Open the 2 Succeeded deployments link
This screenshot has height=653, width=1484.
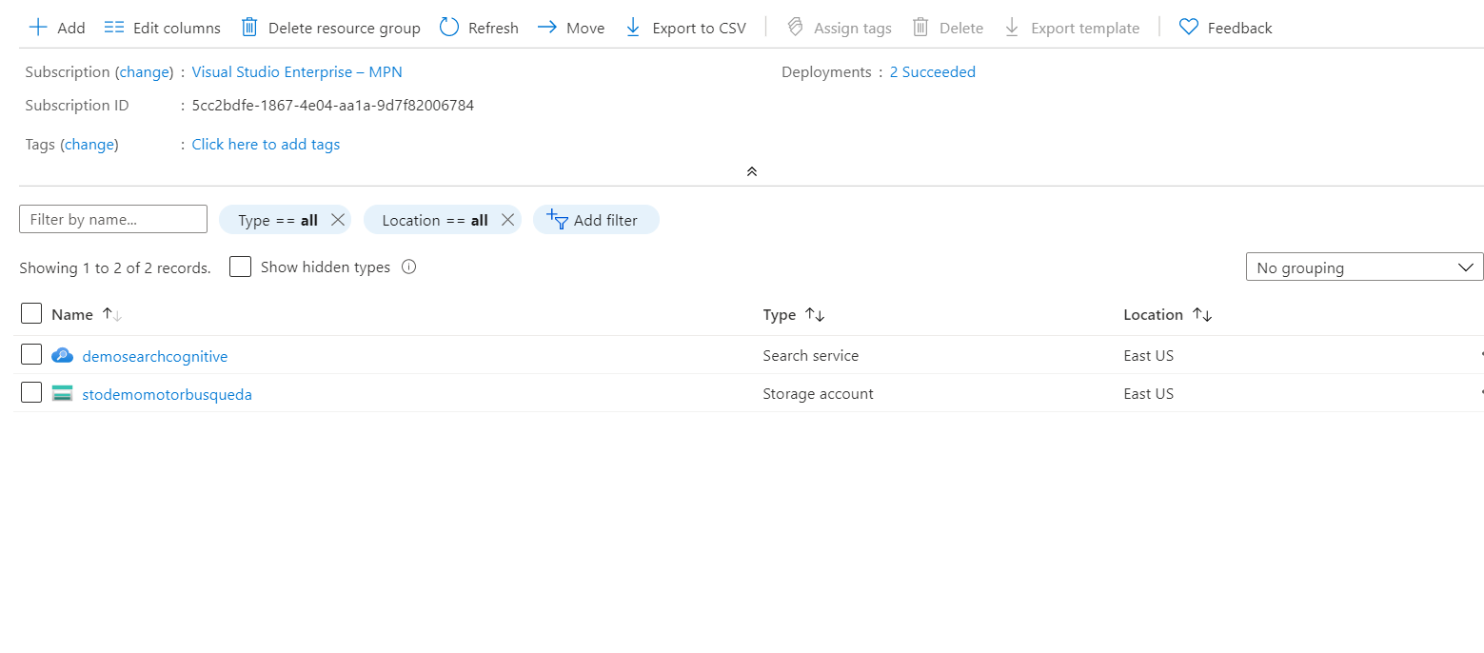click(932, 72)
